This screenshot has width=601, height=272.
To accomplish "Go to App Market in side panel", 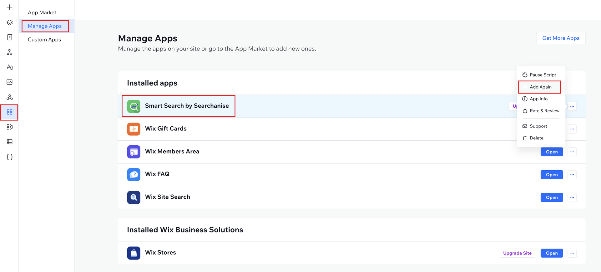I will [x=42, y=12].
